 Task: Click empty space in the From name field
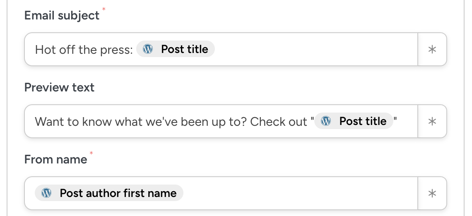point(298,193)
